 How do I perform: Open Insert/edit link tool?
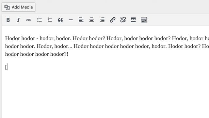[x=112, y=20]
